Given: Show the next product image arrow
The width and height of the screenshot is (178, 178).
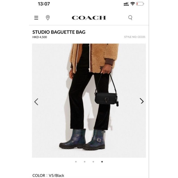Looking at the screenshot, I should pos(142,101).
